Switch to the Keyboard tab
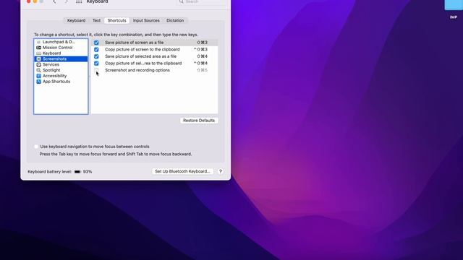The height and width of the screenshot is (260, 463). pyautogui.click(x=76, y=20)
